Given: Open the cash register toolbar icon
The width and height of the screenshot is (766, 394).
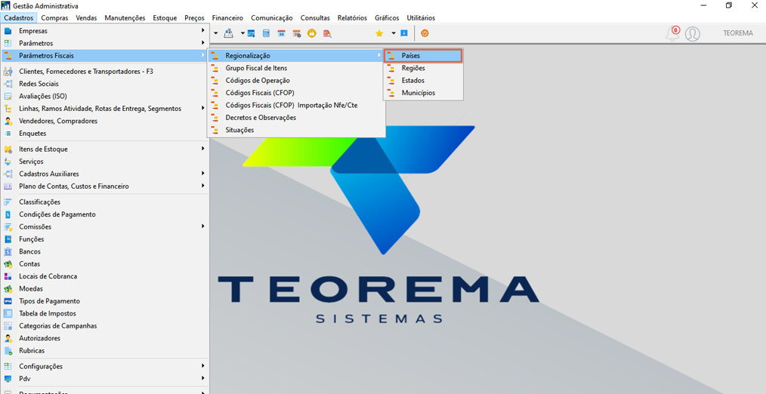Looking at the screenshot, I should [x=229, y=33].
